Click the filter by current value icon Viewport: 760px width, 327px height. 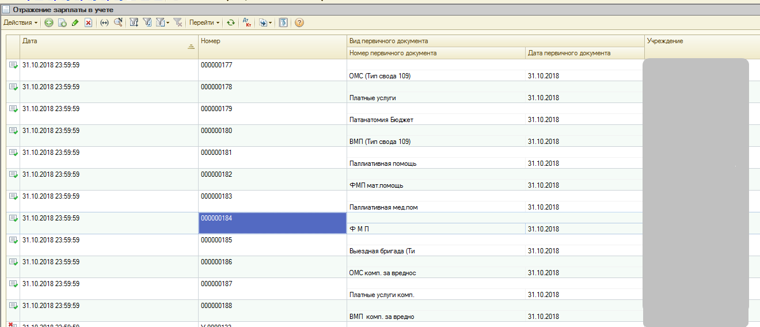147,22
